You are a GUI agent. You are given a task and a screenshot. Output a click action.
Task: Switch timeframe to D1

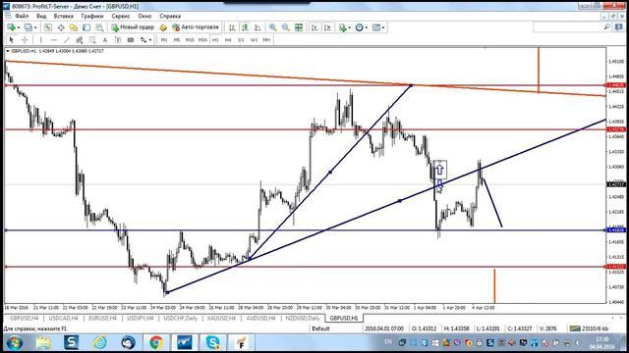coord(241,39)
